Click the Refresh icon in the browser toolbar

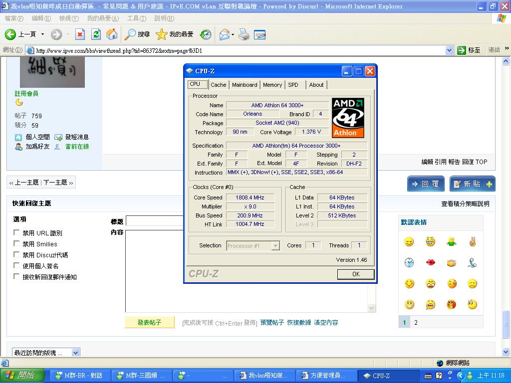96,34
